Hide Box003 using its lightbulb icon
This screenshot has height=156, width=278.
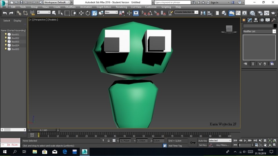click(x=6, y=42)
